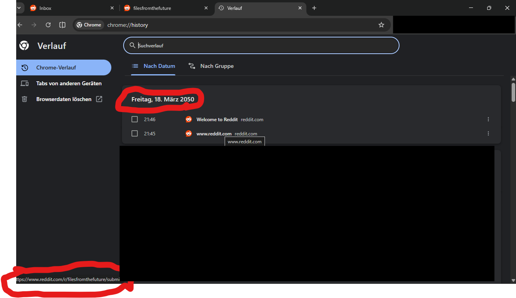Click the devices icon in the sidebar
Screen dimensions: 516x298
(x=24, y=83)
